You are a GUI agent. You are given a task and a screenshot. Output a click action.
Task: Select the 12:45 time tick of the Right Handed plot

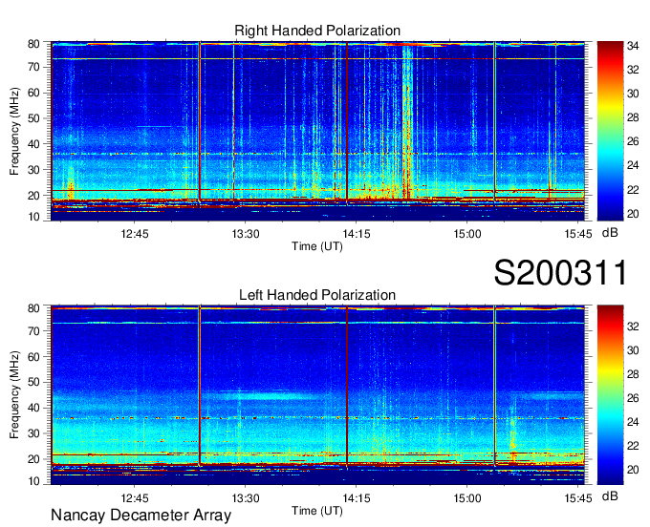[x=135, y=234]
